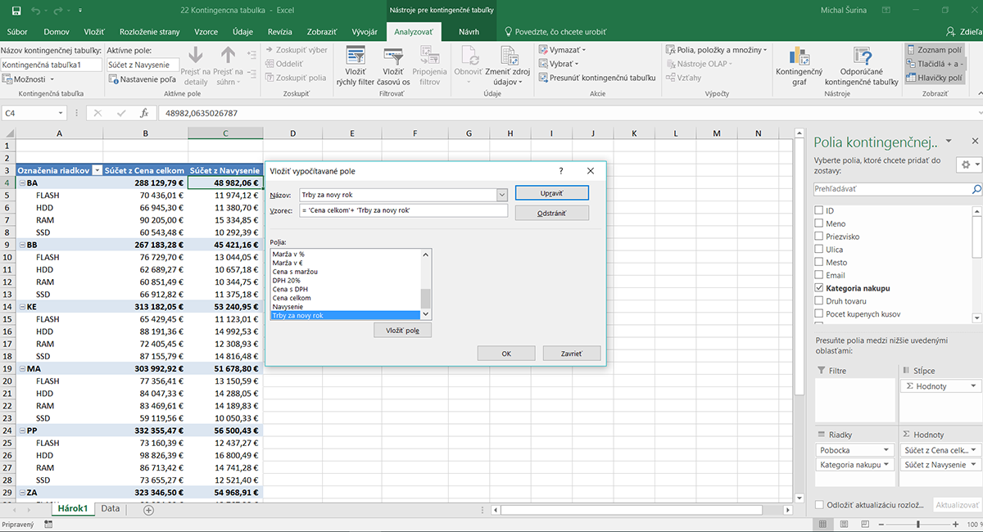Open the Názov combo box dropdown arrow
Screen dimensions: 983x532
click(502, 195)
